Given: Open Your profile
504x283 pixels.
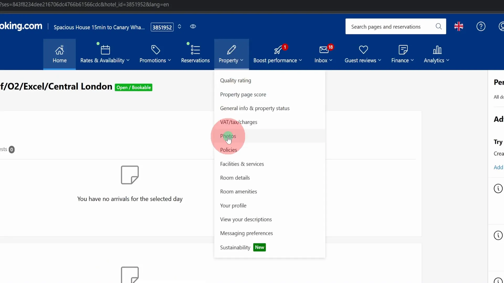Looking at the screenshot, I should pyautogui.click(x=270, y=205).
